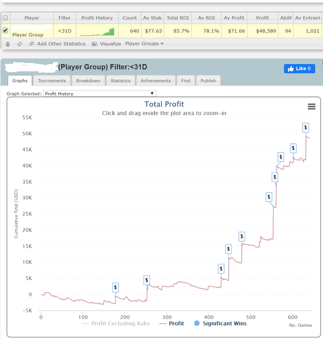Uncheck the Player Group row checkbox

pos(5,31)
